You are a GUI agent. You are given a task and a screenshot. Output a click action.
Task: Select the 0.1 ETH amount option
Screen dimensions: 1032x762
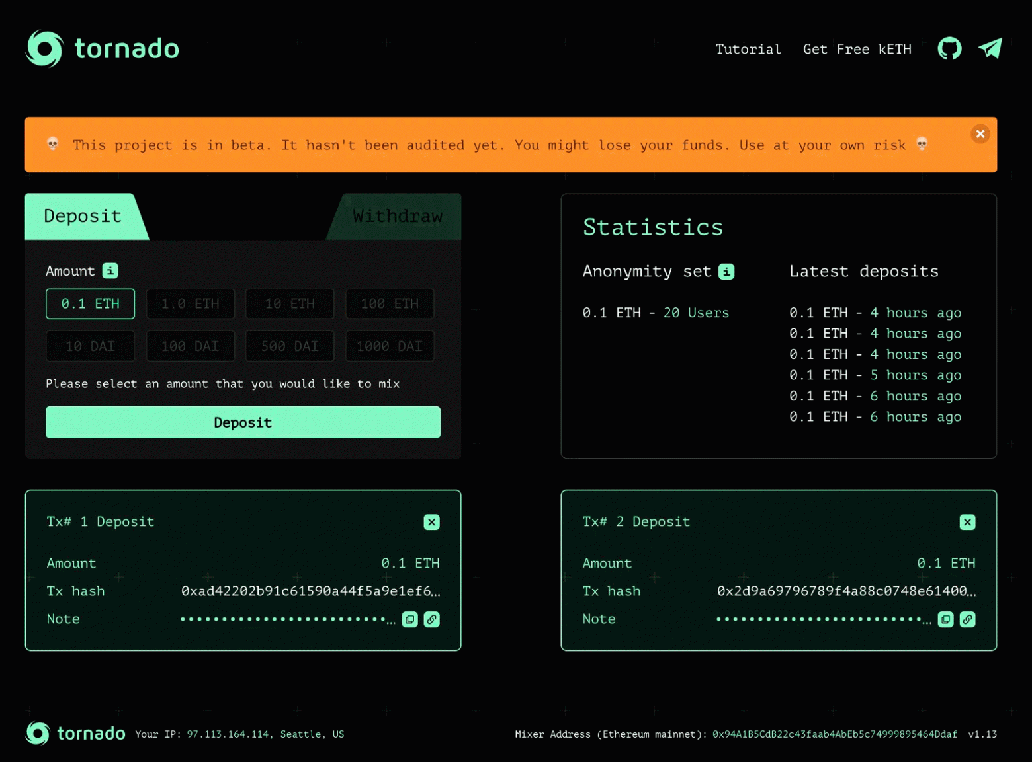click(x=90, y=304)
